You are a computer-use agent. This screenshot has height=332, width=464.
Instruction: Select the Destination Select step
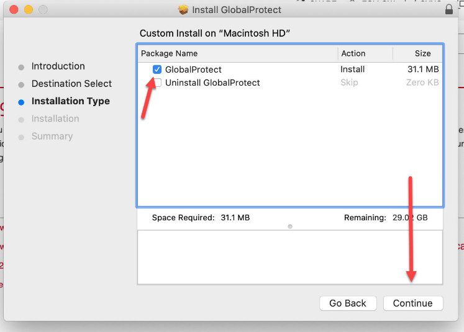(71, 84)
